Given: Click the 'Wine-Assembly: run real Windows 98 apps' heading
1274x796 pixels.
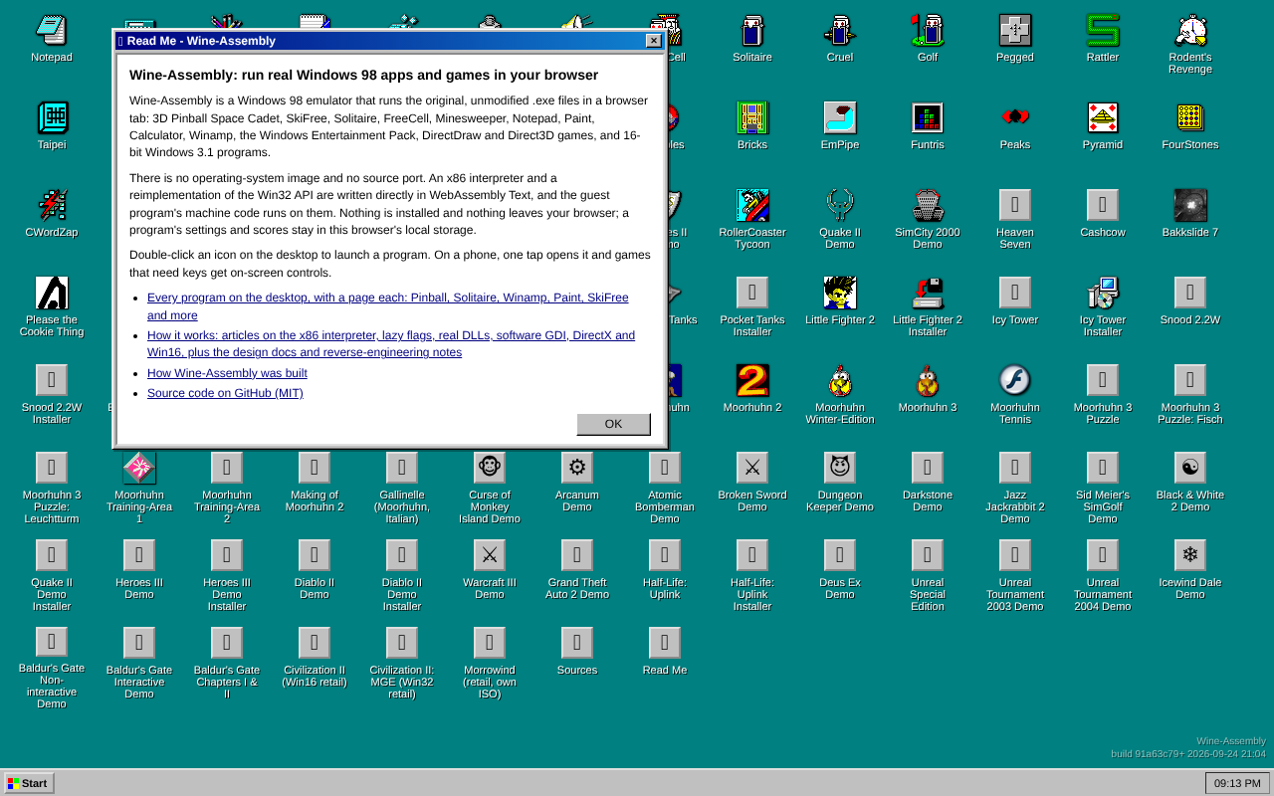Looking at the screenshot, I should pos(363,75).
